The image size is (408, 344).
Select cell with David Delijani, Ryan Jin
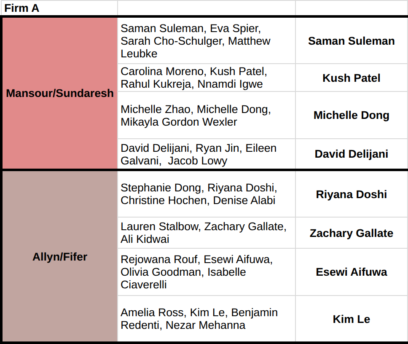(207, 154)
